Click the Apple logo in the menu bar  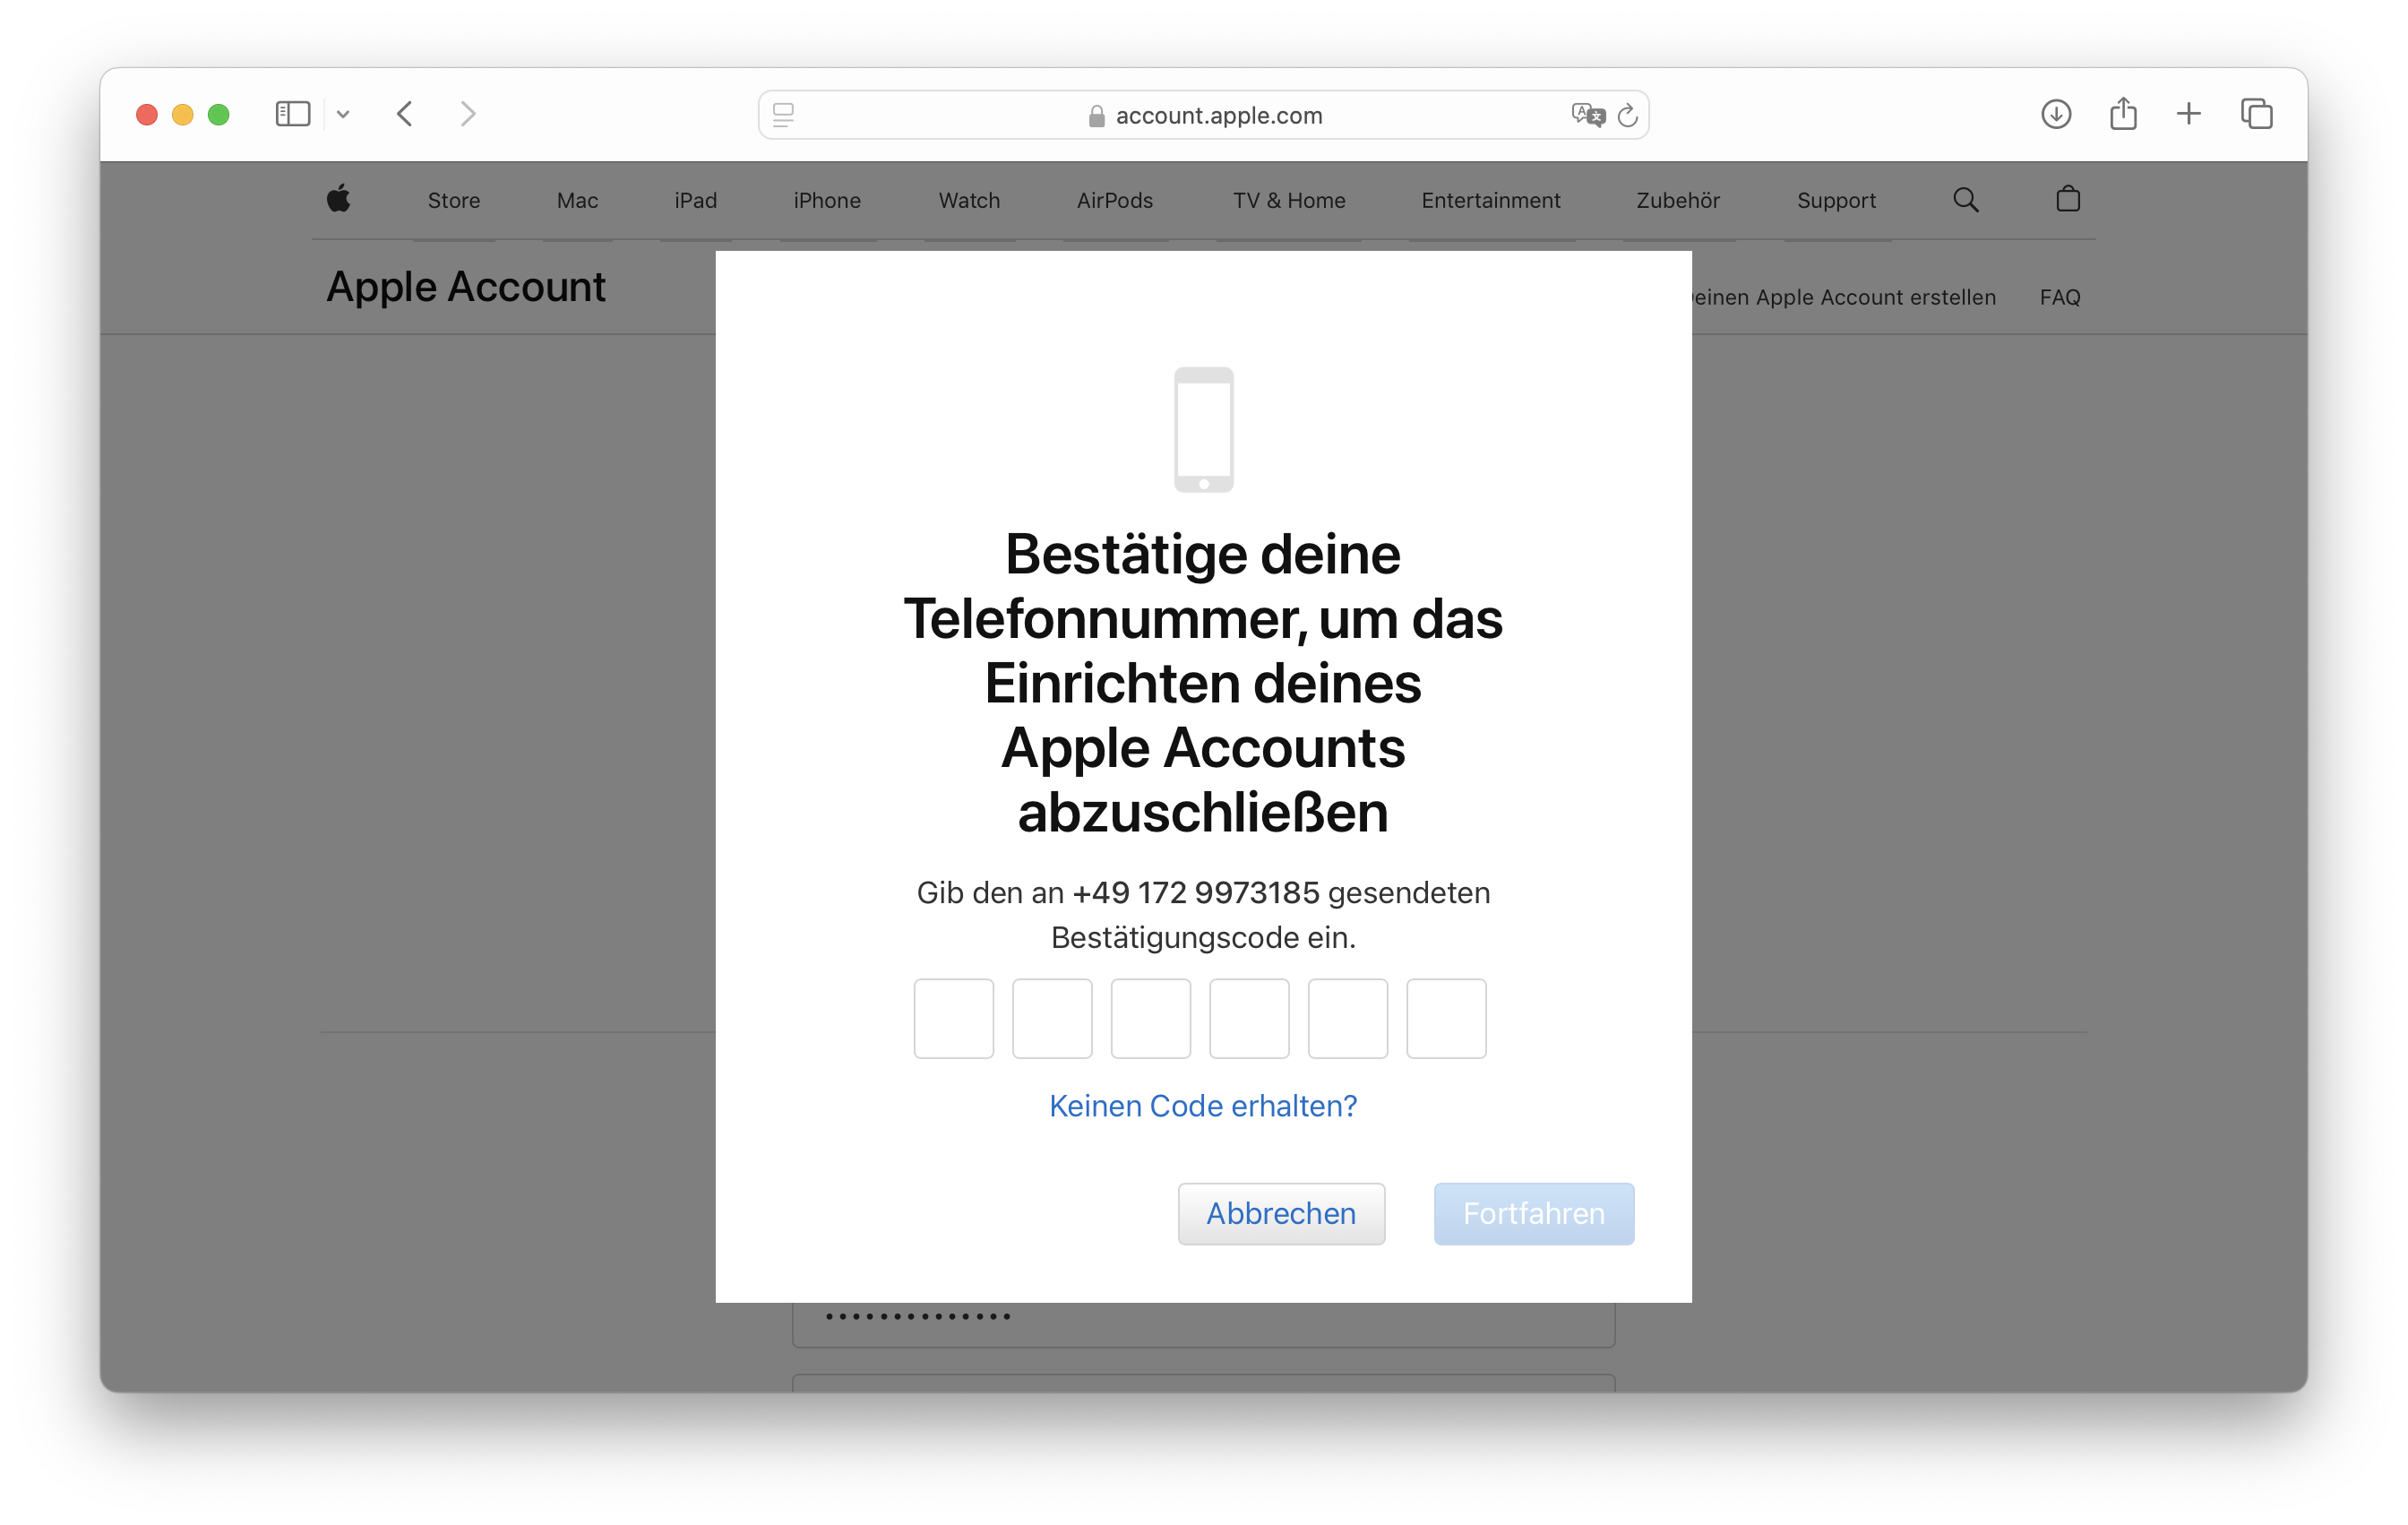pyautogui.click(x=339, y=198)
